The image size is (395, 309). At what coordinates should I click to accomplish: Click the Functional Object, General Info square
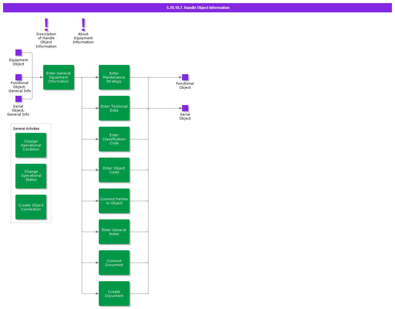tap(19, 77)
